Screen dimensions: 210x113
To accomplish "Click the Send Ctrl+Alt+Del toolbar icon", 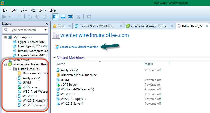I will click(x=19, y=17).
